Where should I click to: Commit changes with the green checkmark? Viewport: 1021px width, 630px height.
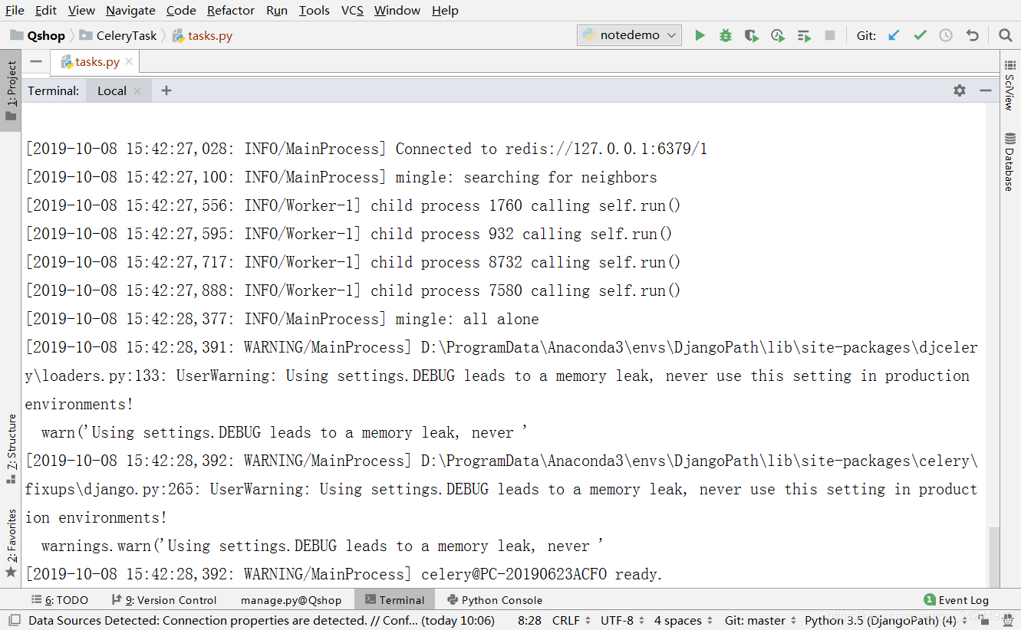tap(920, 35)
